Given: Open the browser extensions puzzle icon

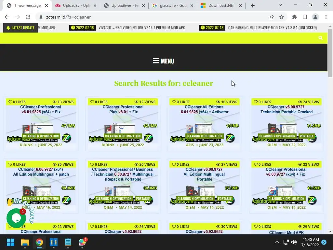Looking at the screenshot, I should click(x=295, y=17).
